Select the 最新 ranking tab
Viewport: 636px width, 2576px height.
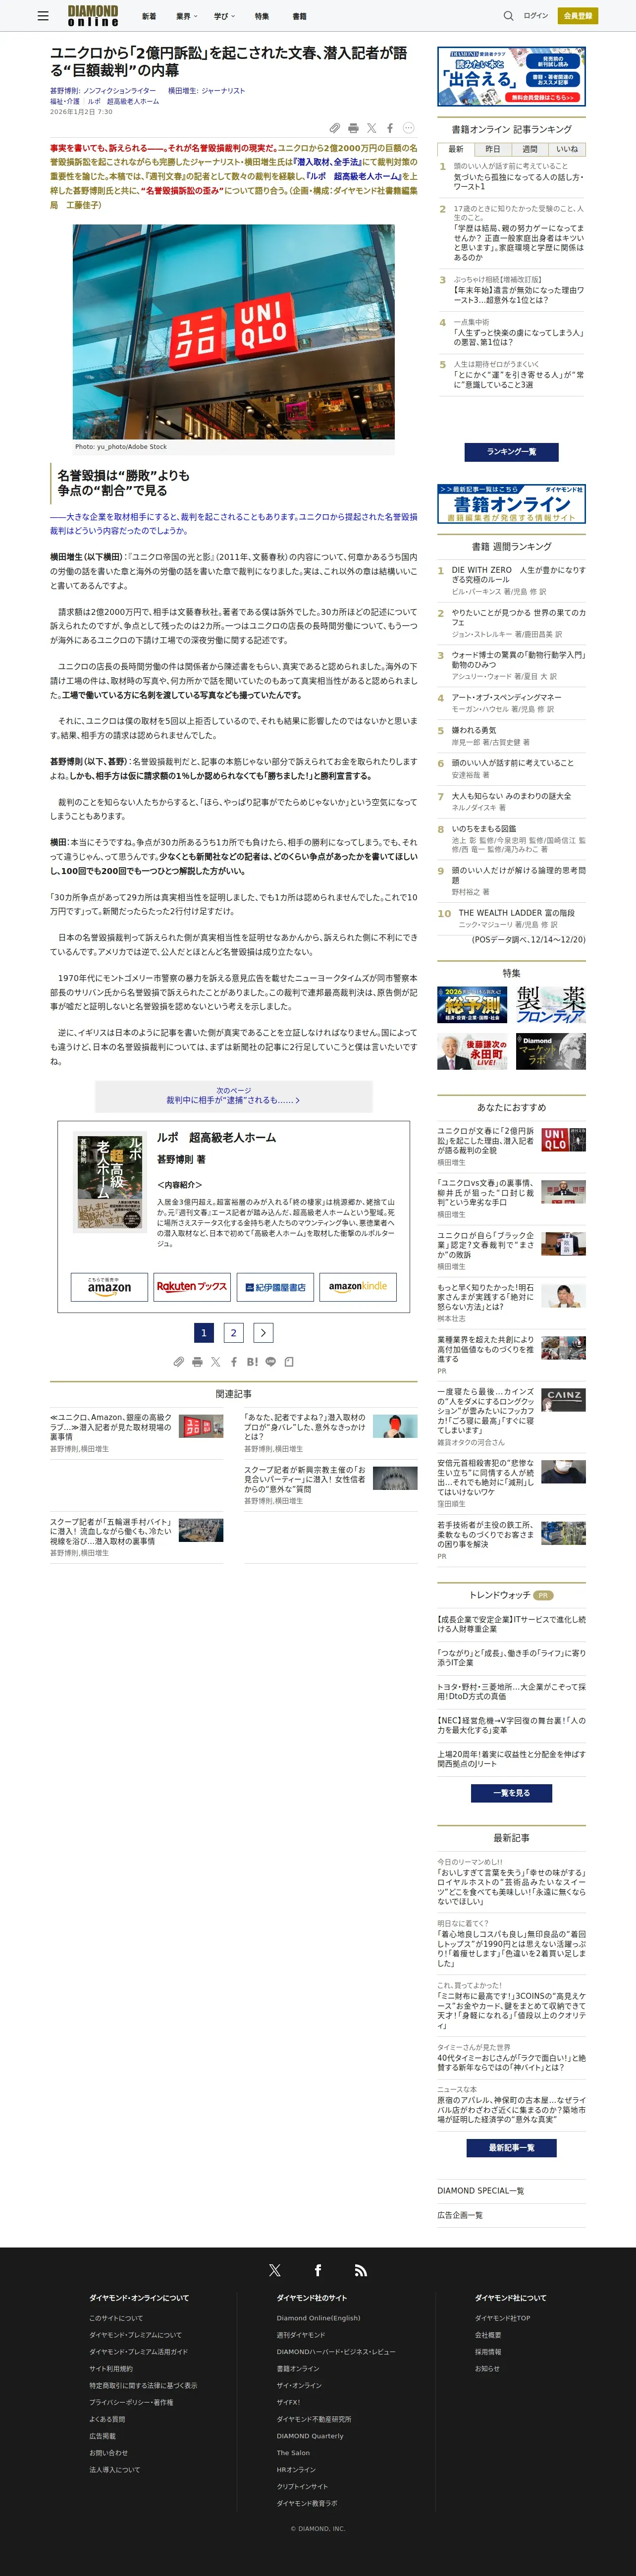pyautogui.click(x=456, y=149)
